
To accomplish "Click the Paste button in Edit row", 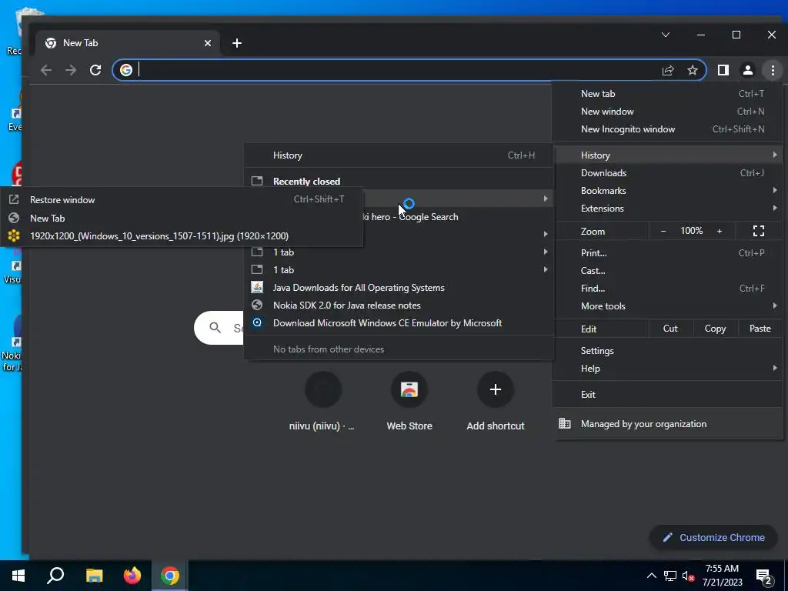I will pyautogui.click(x=760, y=329).
